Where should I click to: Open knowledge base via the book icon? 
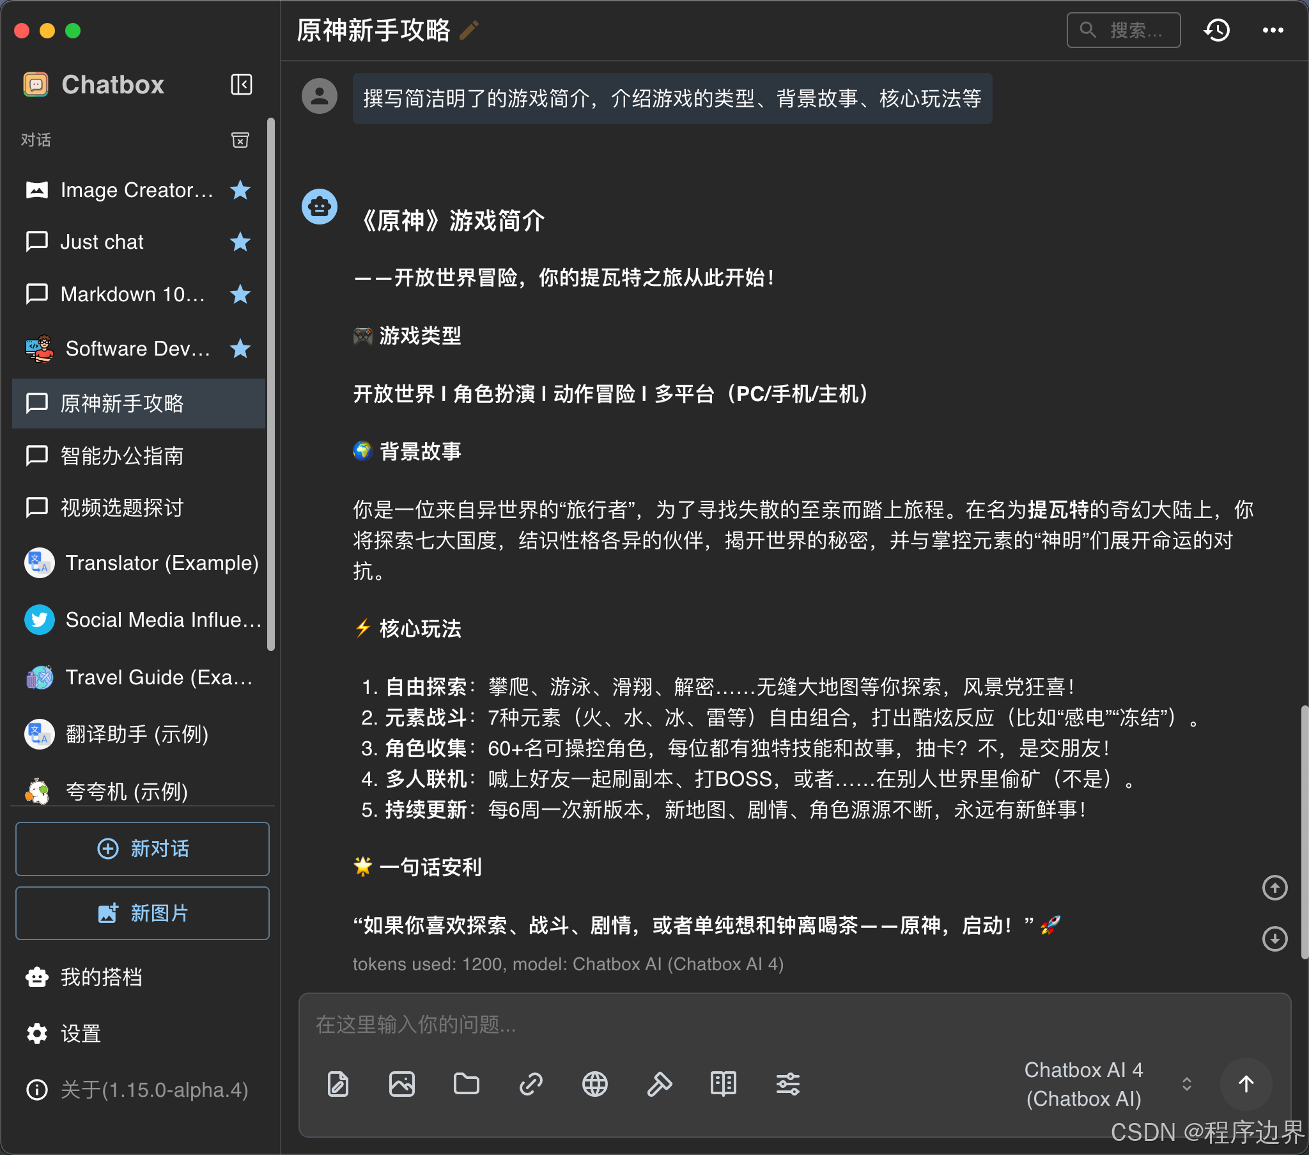coord(724,1084)
